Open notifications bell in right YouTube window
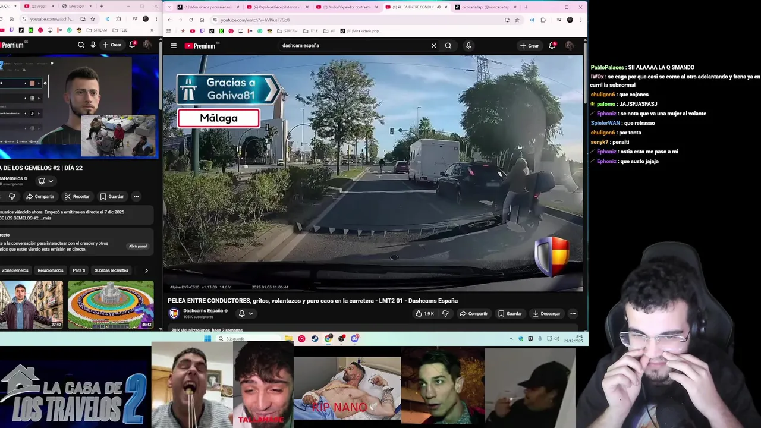761x428 pixels. click(x=552, y=46)
